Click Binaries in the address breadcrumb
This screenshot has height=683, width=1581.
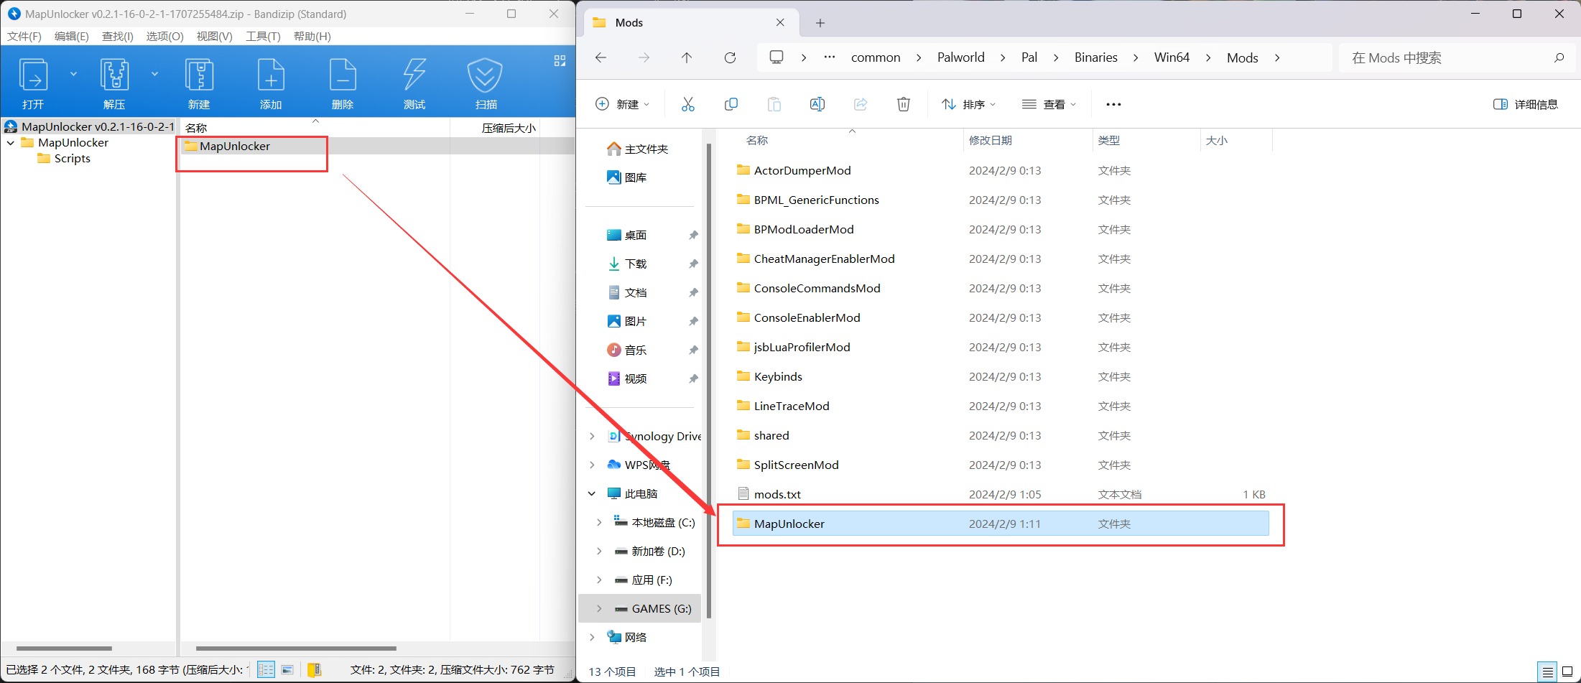click(x=1095, y=57)
